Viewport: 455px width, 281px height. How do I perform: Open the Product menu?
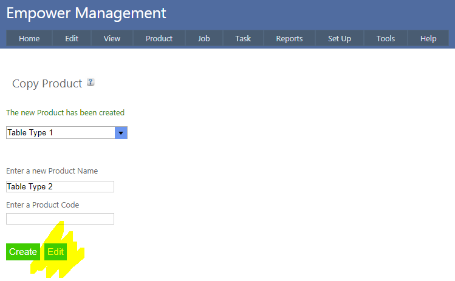tap(159, 38)
